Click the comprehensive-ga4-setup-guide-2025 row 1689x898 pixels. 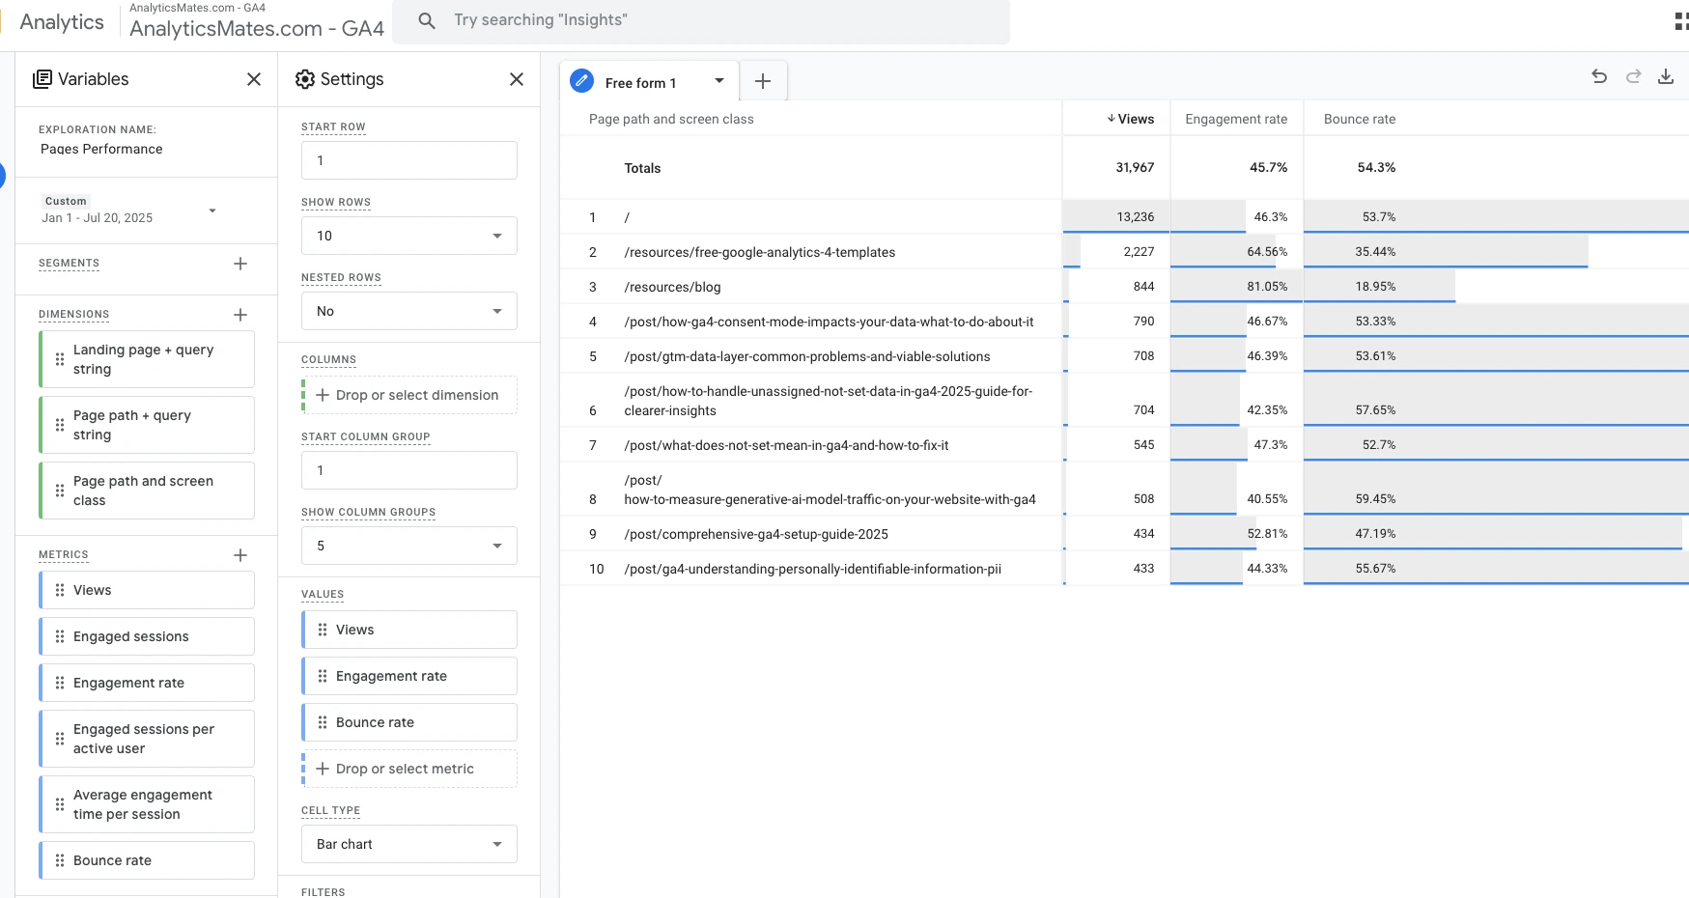click(x=756, y=534)
